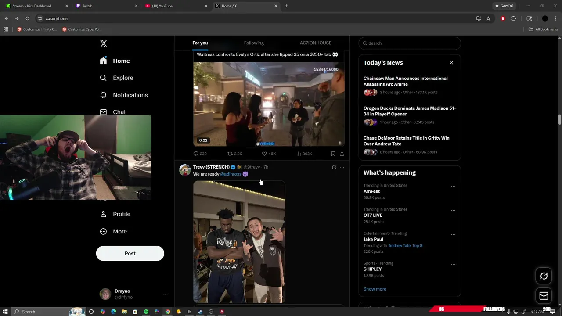Switch to YouTube browser tab
This screenshot has height=316, width=562.
click(175, 6)
